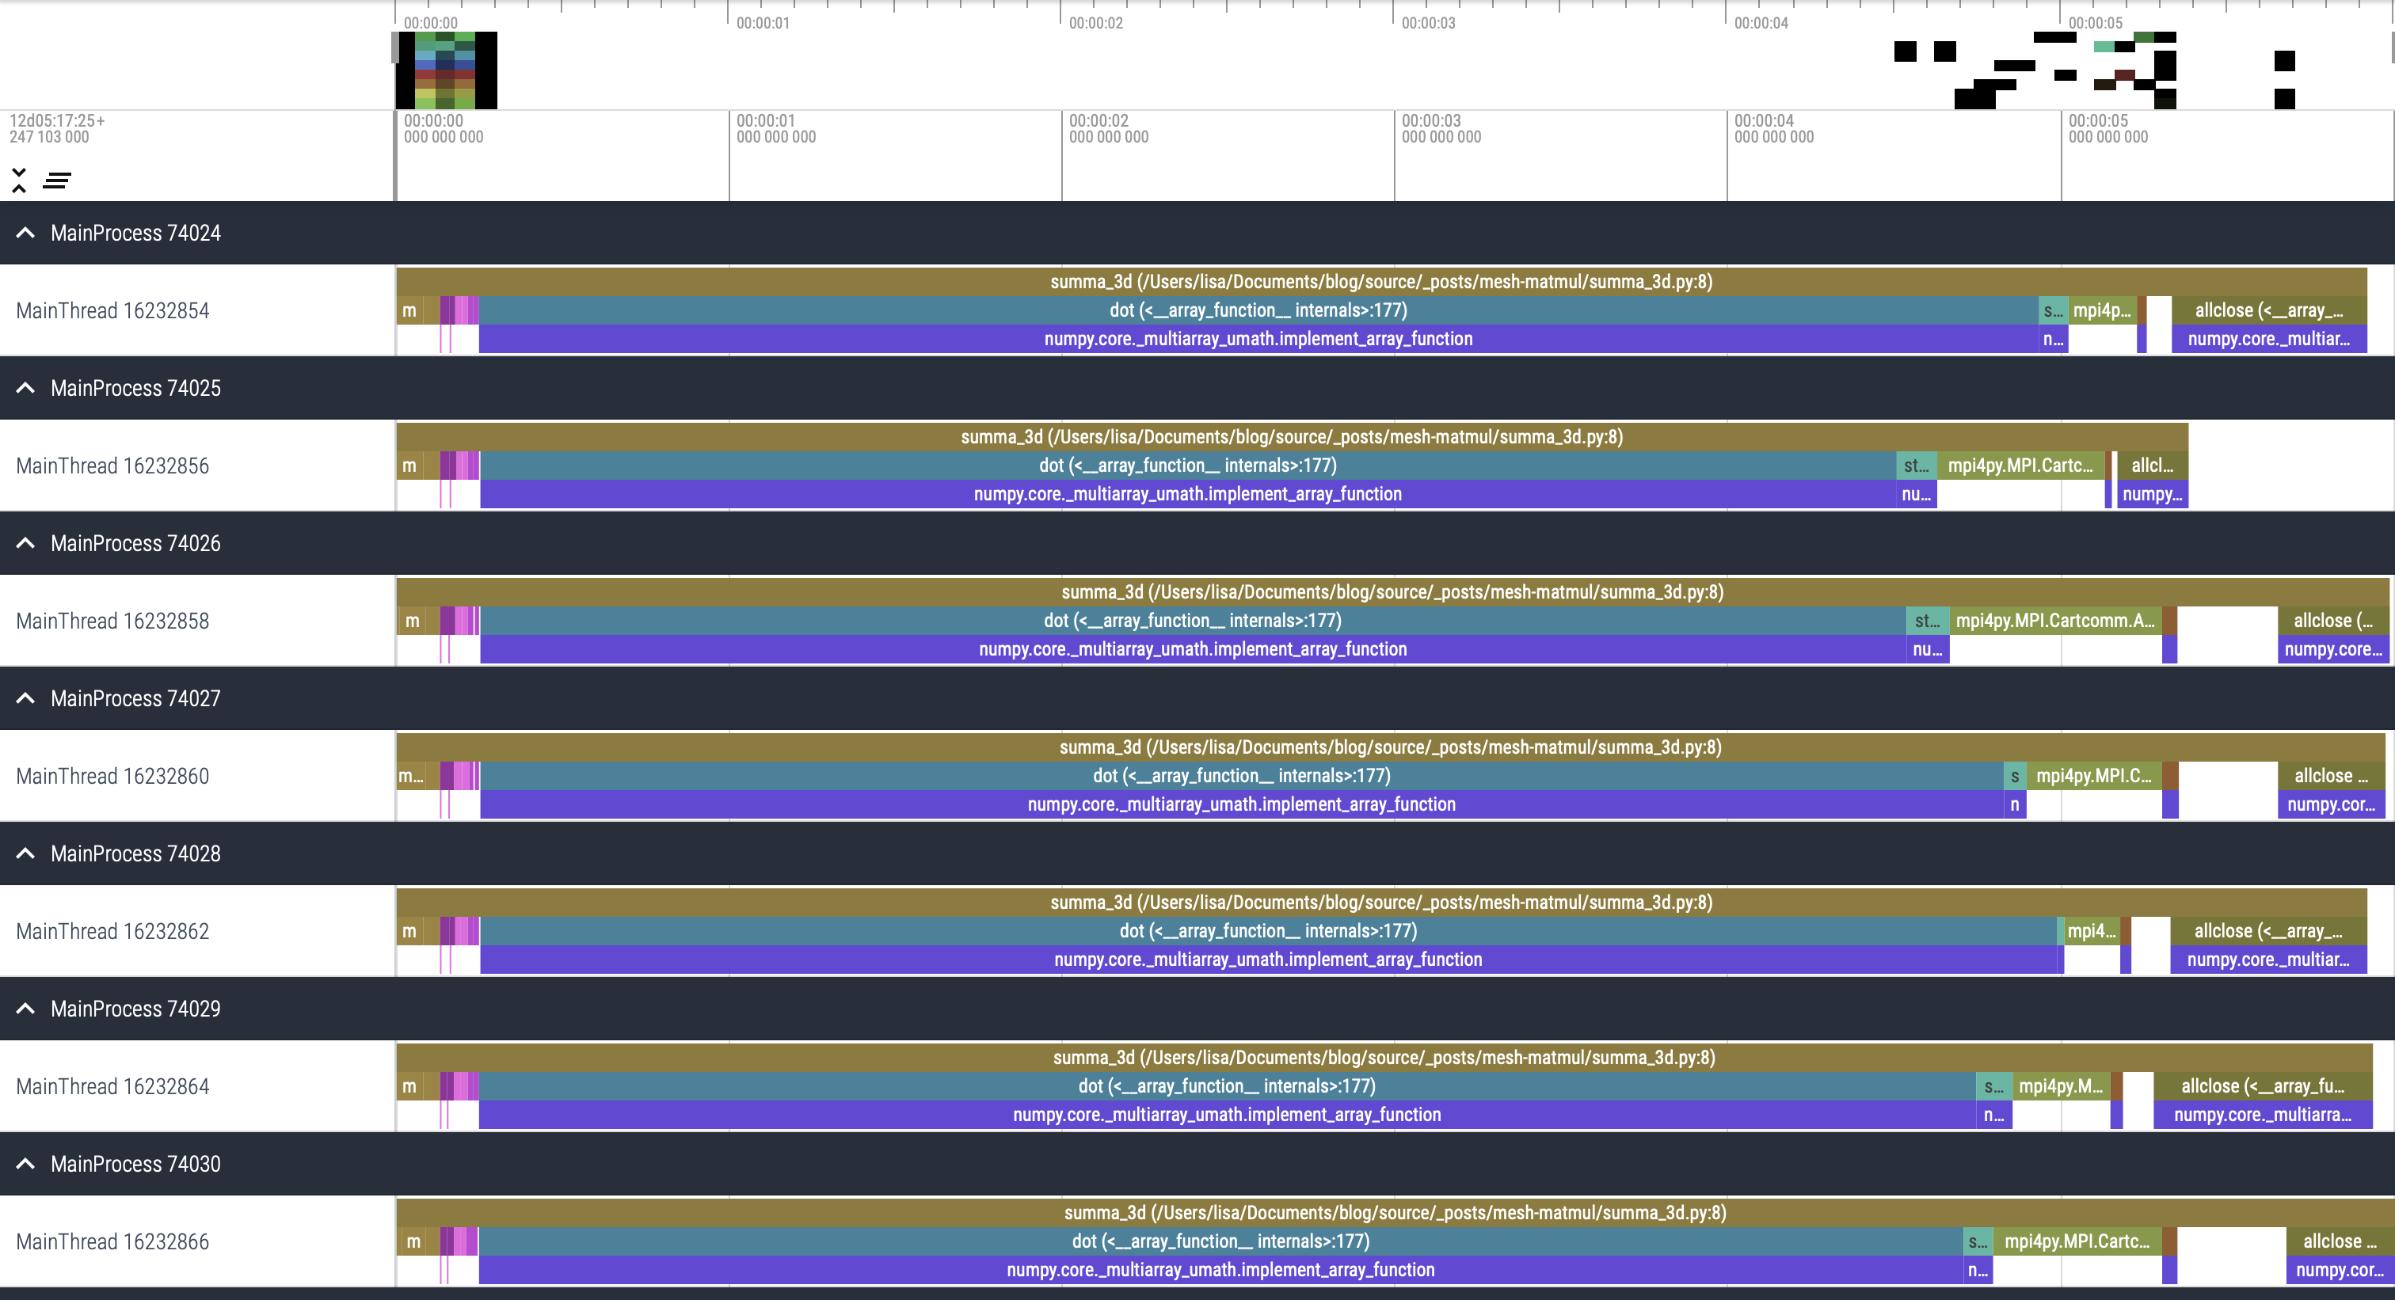Select implement_array_function slice in MainThread 16232858

click(x=1192, y=649)
